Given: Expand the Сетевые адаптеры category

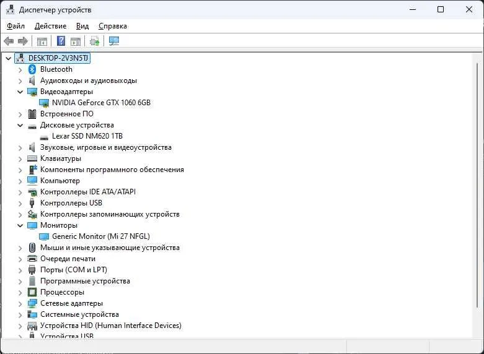Looking at the screenshot, I should point(20,304).
